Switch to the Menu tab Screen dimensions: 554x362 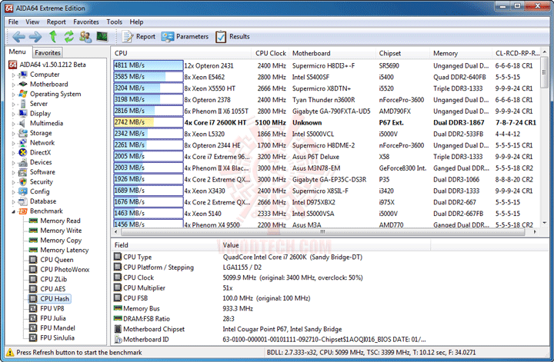[x=17, y=51]
